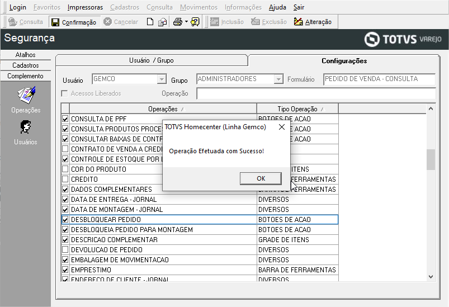Select DATA DE ENTREGA - JORNAL row text

click(x=114, y=199)
